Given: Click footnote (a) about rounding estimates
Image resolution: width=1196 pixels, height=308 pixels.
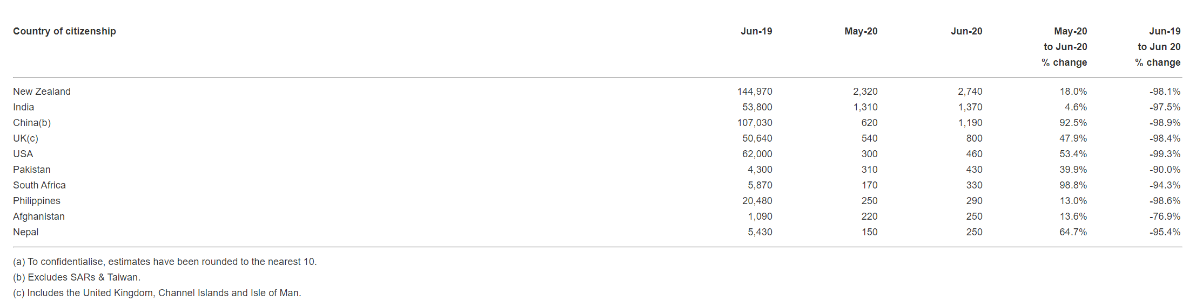Looking at the screenshot, I should coord(165,262).
